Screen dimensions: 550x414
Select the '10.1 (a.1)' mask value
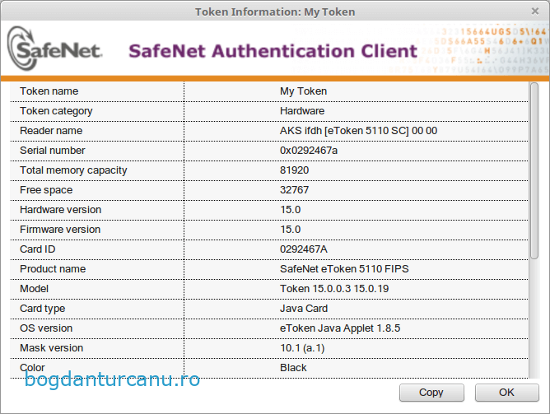point(302,348)
